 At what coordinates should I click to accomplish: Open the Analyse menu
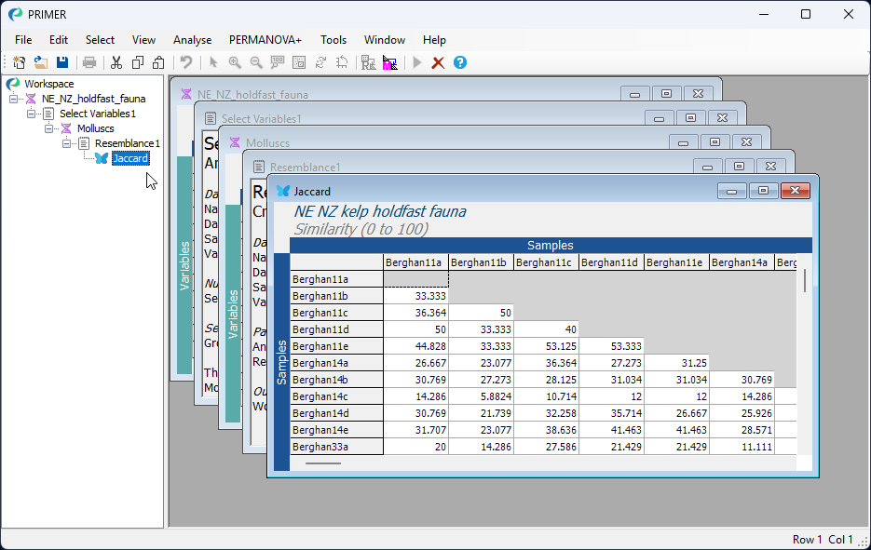click(192, 40)
